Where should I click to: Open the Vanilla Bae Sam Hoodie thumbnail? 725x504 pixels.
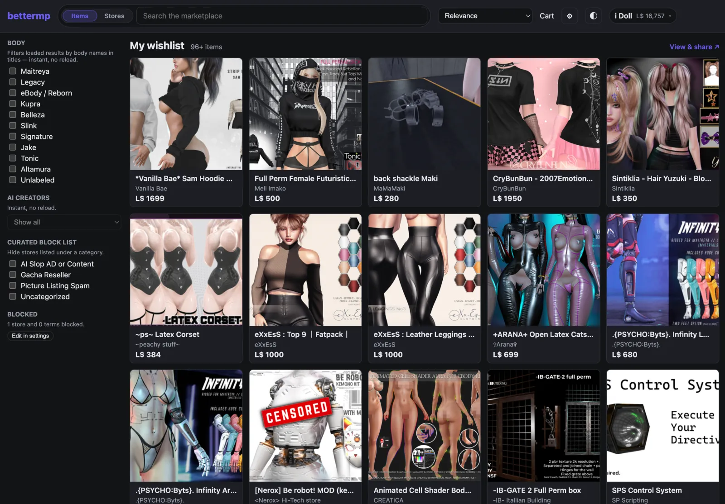[x=186, y=114]
